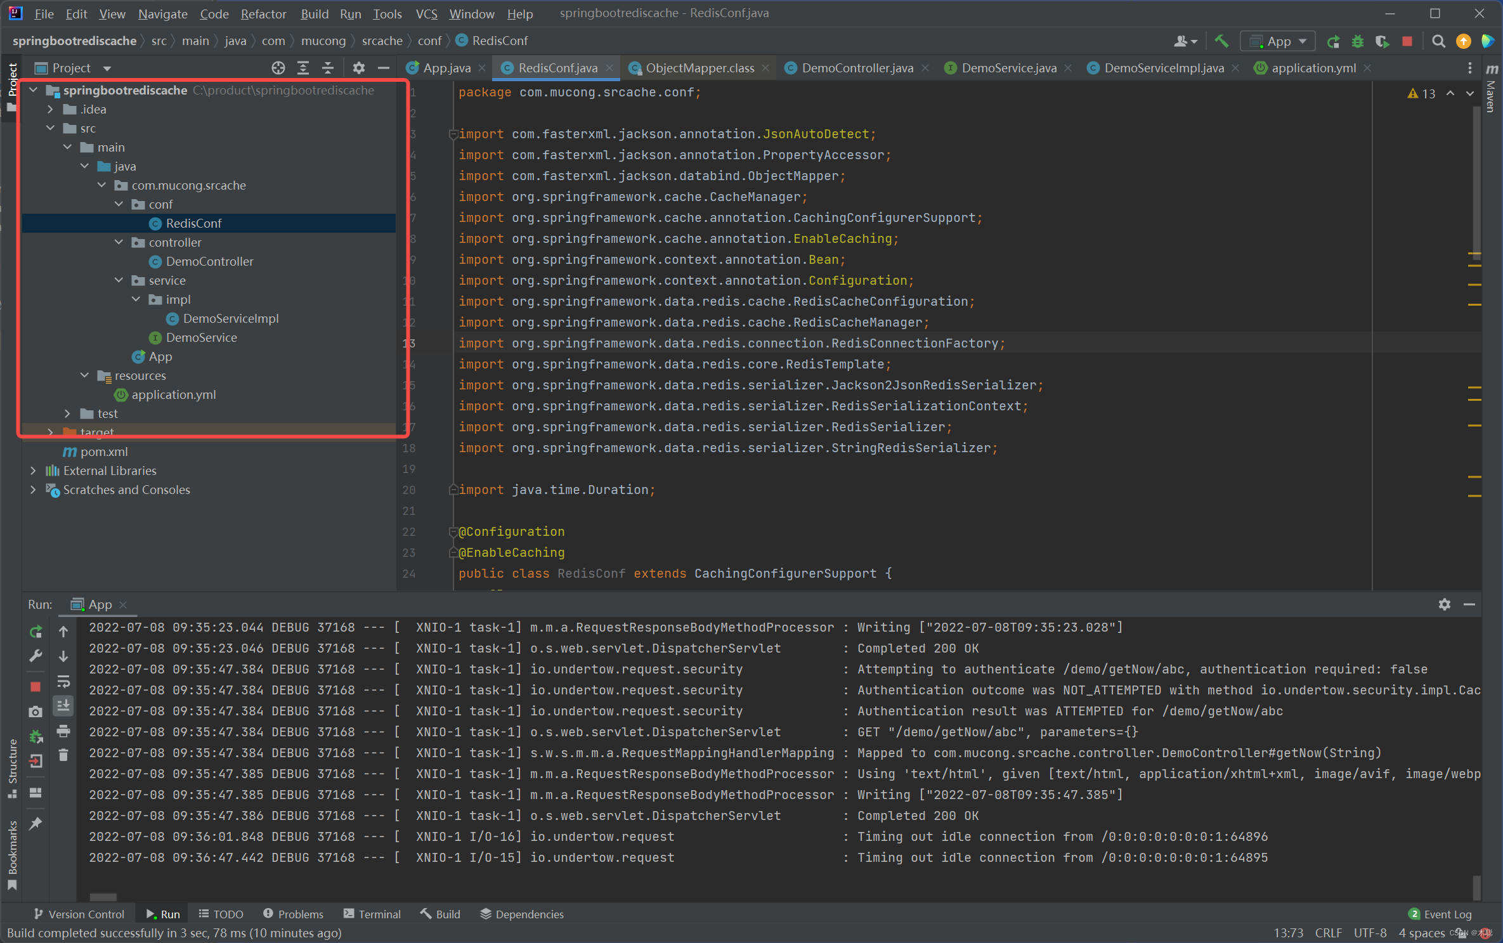Toggle word wrap in Run console output
Image resolution: width=1503 pixels, height=943 pixels.
coord(62,684)
